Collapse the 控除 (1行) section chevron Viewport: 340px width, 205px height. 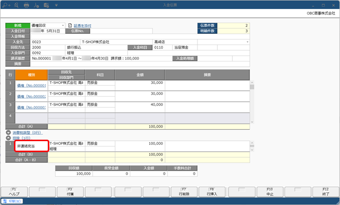pyautogui.click(x=8, y=138)
